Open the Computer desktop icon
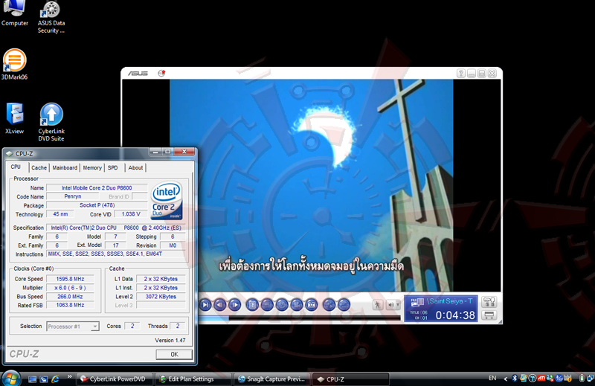The image size is (595, 386). 14,13
